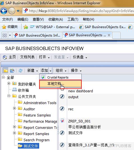134x150 pixels.
Task: Select the Administration Tools folder
Action: click(40, 103)
